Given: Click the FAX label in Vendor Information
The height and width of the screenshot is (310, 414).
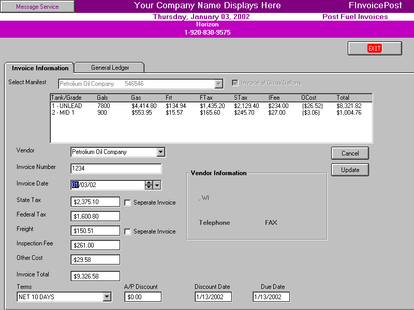Looking at the screenshot, I should tap(271, 223).
